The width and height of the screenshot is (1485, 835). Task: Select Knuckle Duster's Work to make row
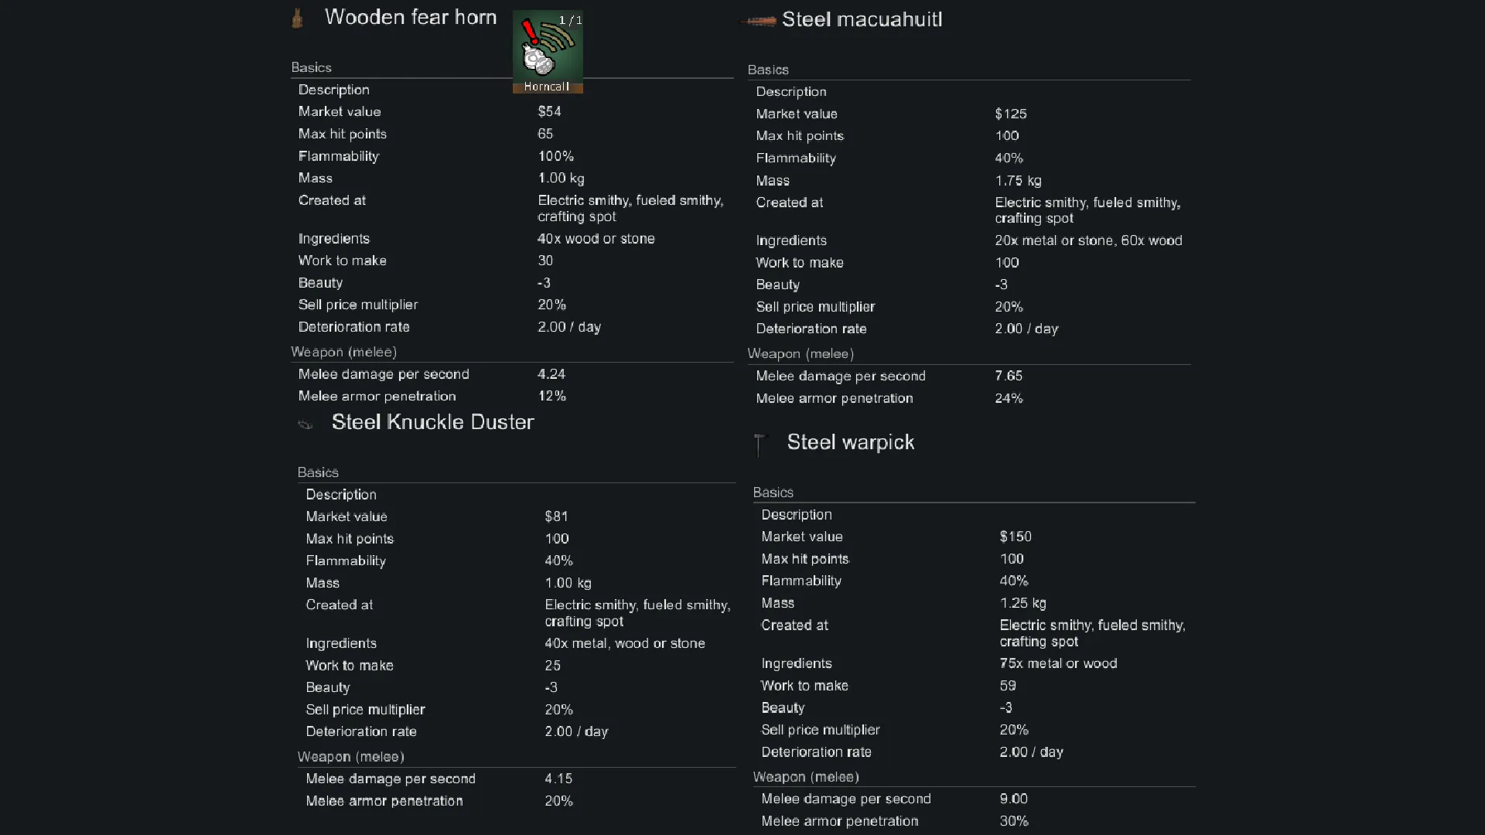(517, 666)
